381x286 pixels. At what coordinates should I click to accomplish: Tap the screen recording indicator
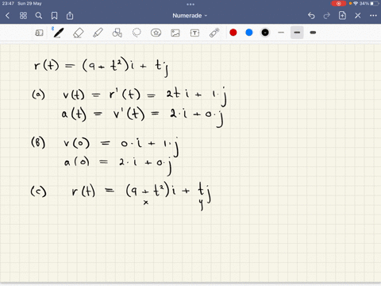pyautogui.click(x=338, y=3)
